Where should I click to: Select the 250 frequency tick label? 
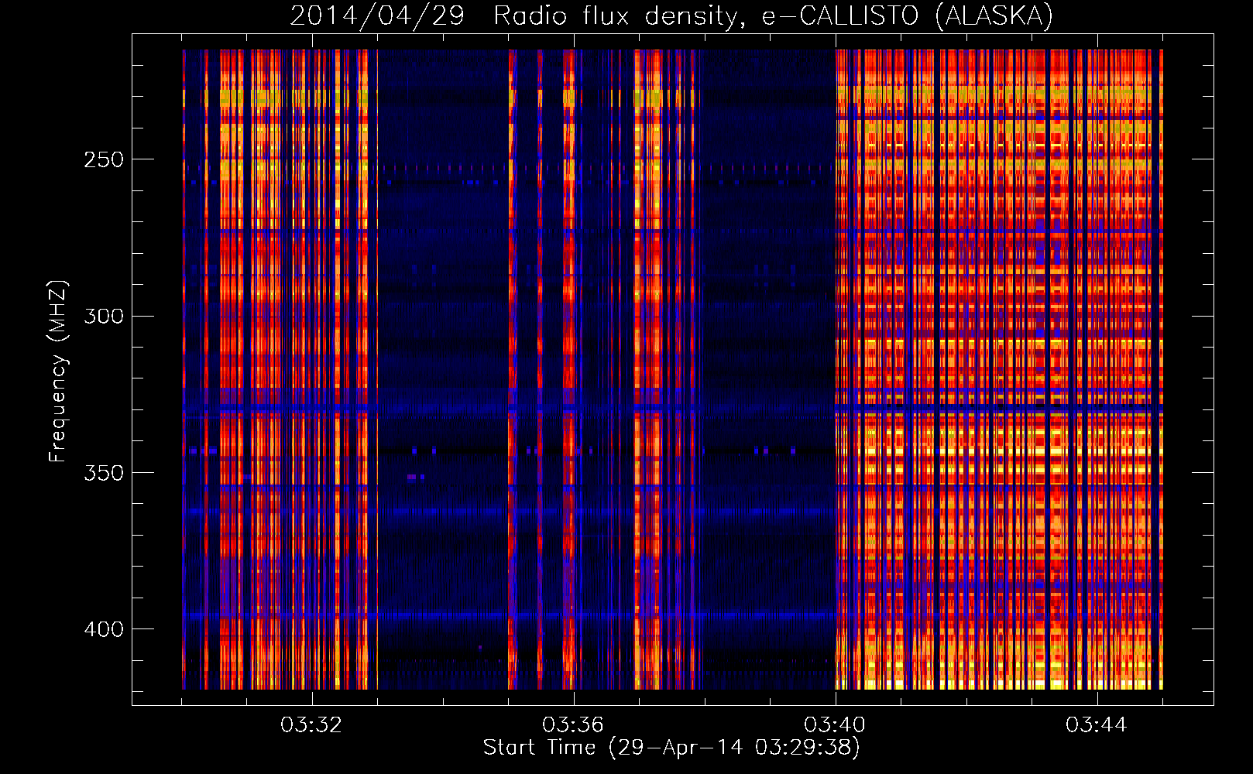[103, 159]
